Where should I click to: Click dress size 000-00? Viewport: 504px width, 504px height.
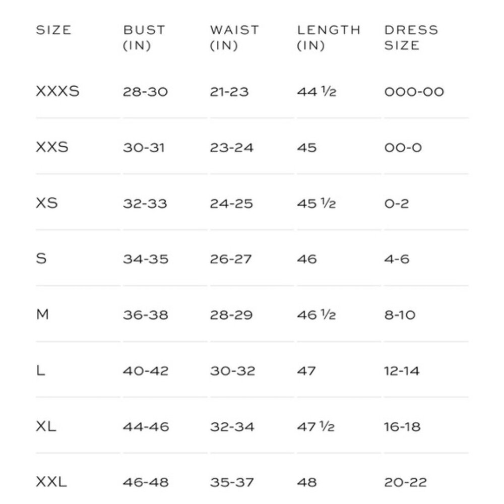click(414, 92)
